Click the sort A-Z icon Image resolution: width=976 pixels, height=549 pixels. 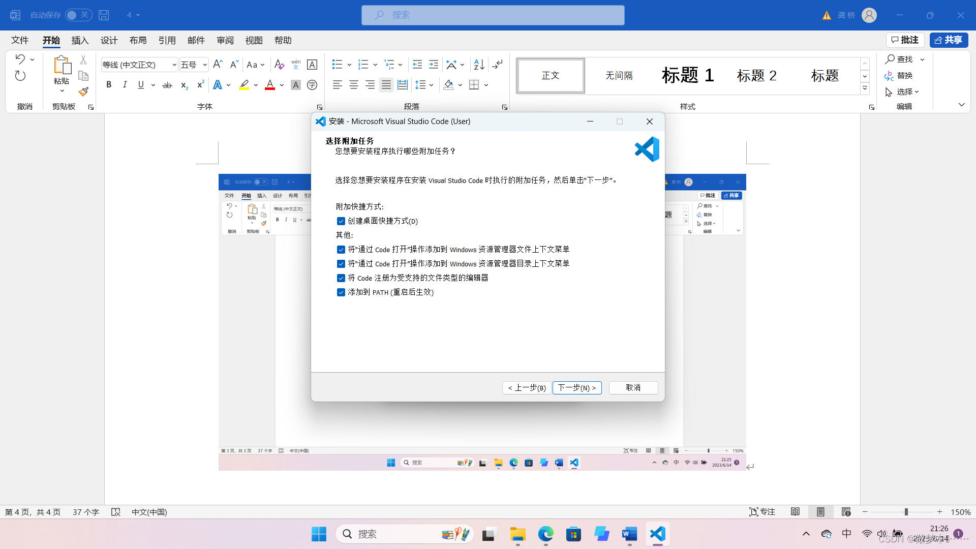(x=479, y=65)
